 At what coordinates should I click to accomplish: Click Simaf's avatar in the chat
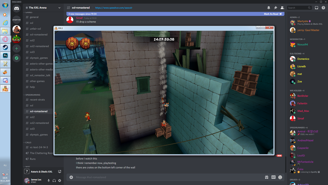[x=70, y=20]
